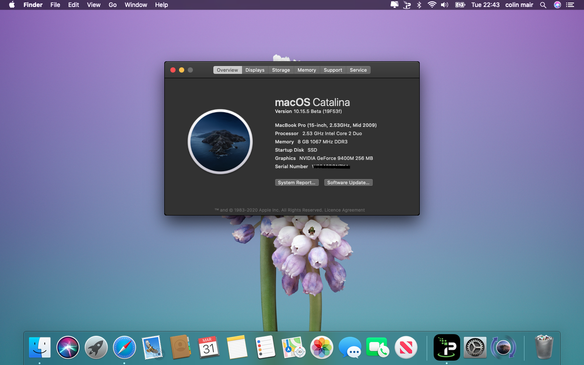Switch to the Support tab

(x=333, y=70)
